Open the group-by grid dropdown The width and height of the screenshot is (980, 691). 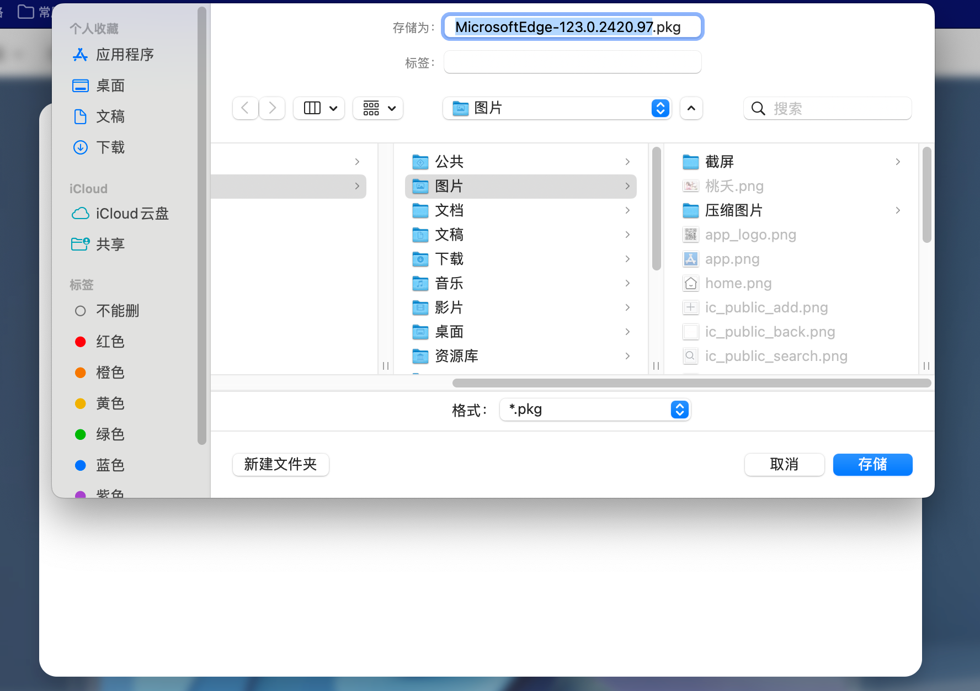pyautogui.click(x=378, y=108)
